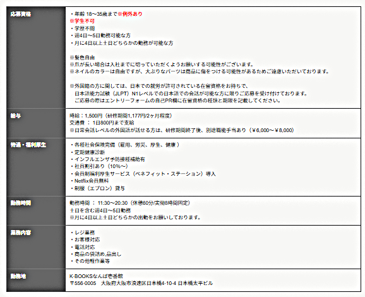Click the 月に4日以上土日どちらかの勤務が可能な方 line
365x297 pixels.
121,43
